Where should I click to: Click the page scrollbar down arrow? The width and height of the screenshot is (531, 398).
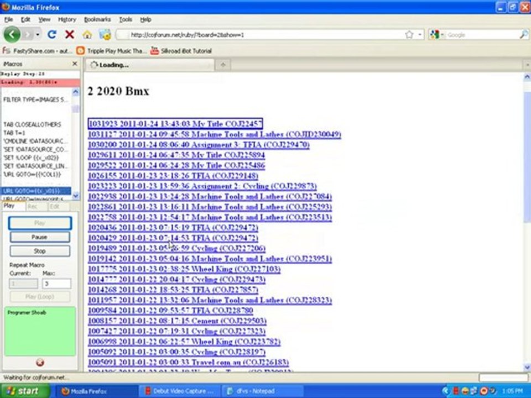click(527, 367)
